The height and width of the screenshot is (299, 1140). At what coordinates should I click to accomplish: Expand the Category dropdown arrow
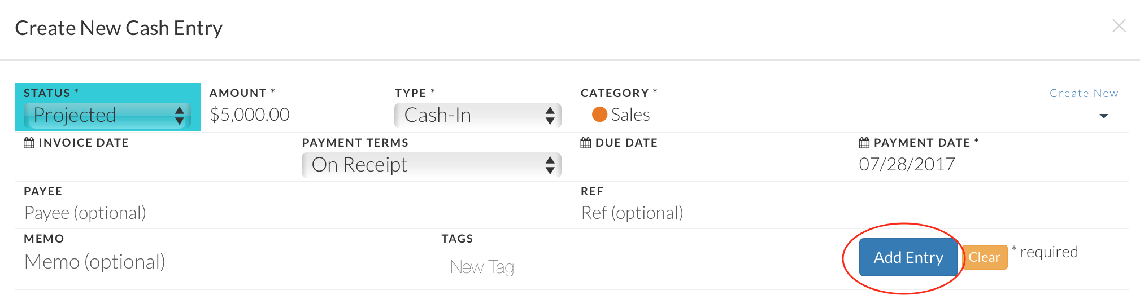coord(1103,116)
